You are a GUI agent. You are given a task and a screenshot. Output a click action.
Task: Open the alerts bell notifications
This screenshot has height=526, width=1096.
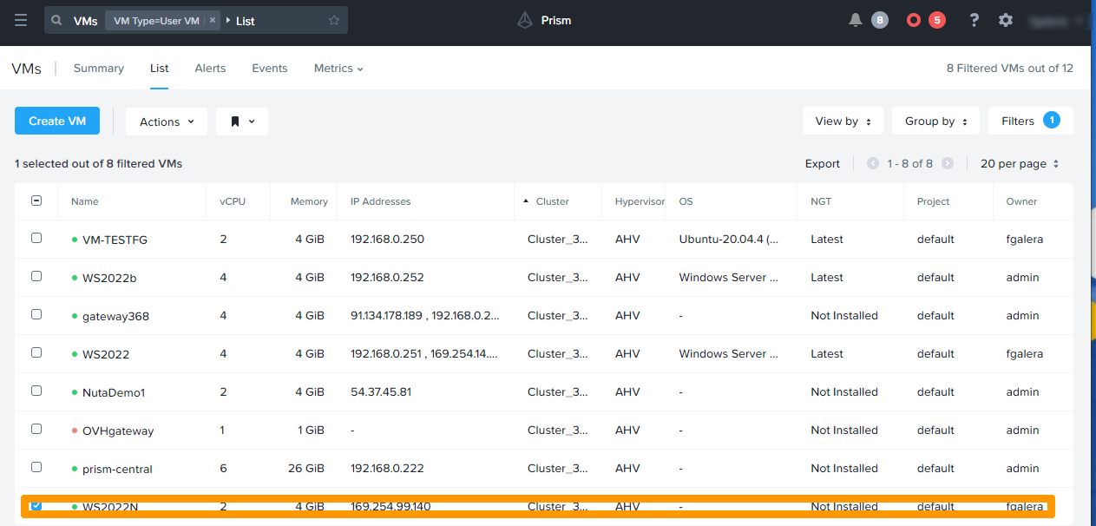pyautogui.click(x=856, y=20)
